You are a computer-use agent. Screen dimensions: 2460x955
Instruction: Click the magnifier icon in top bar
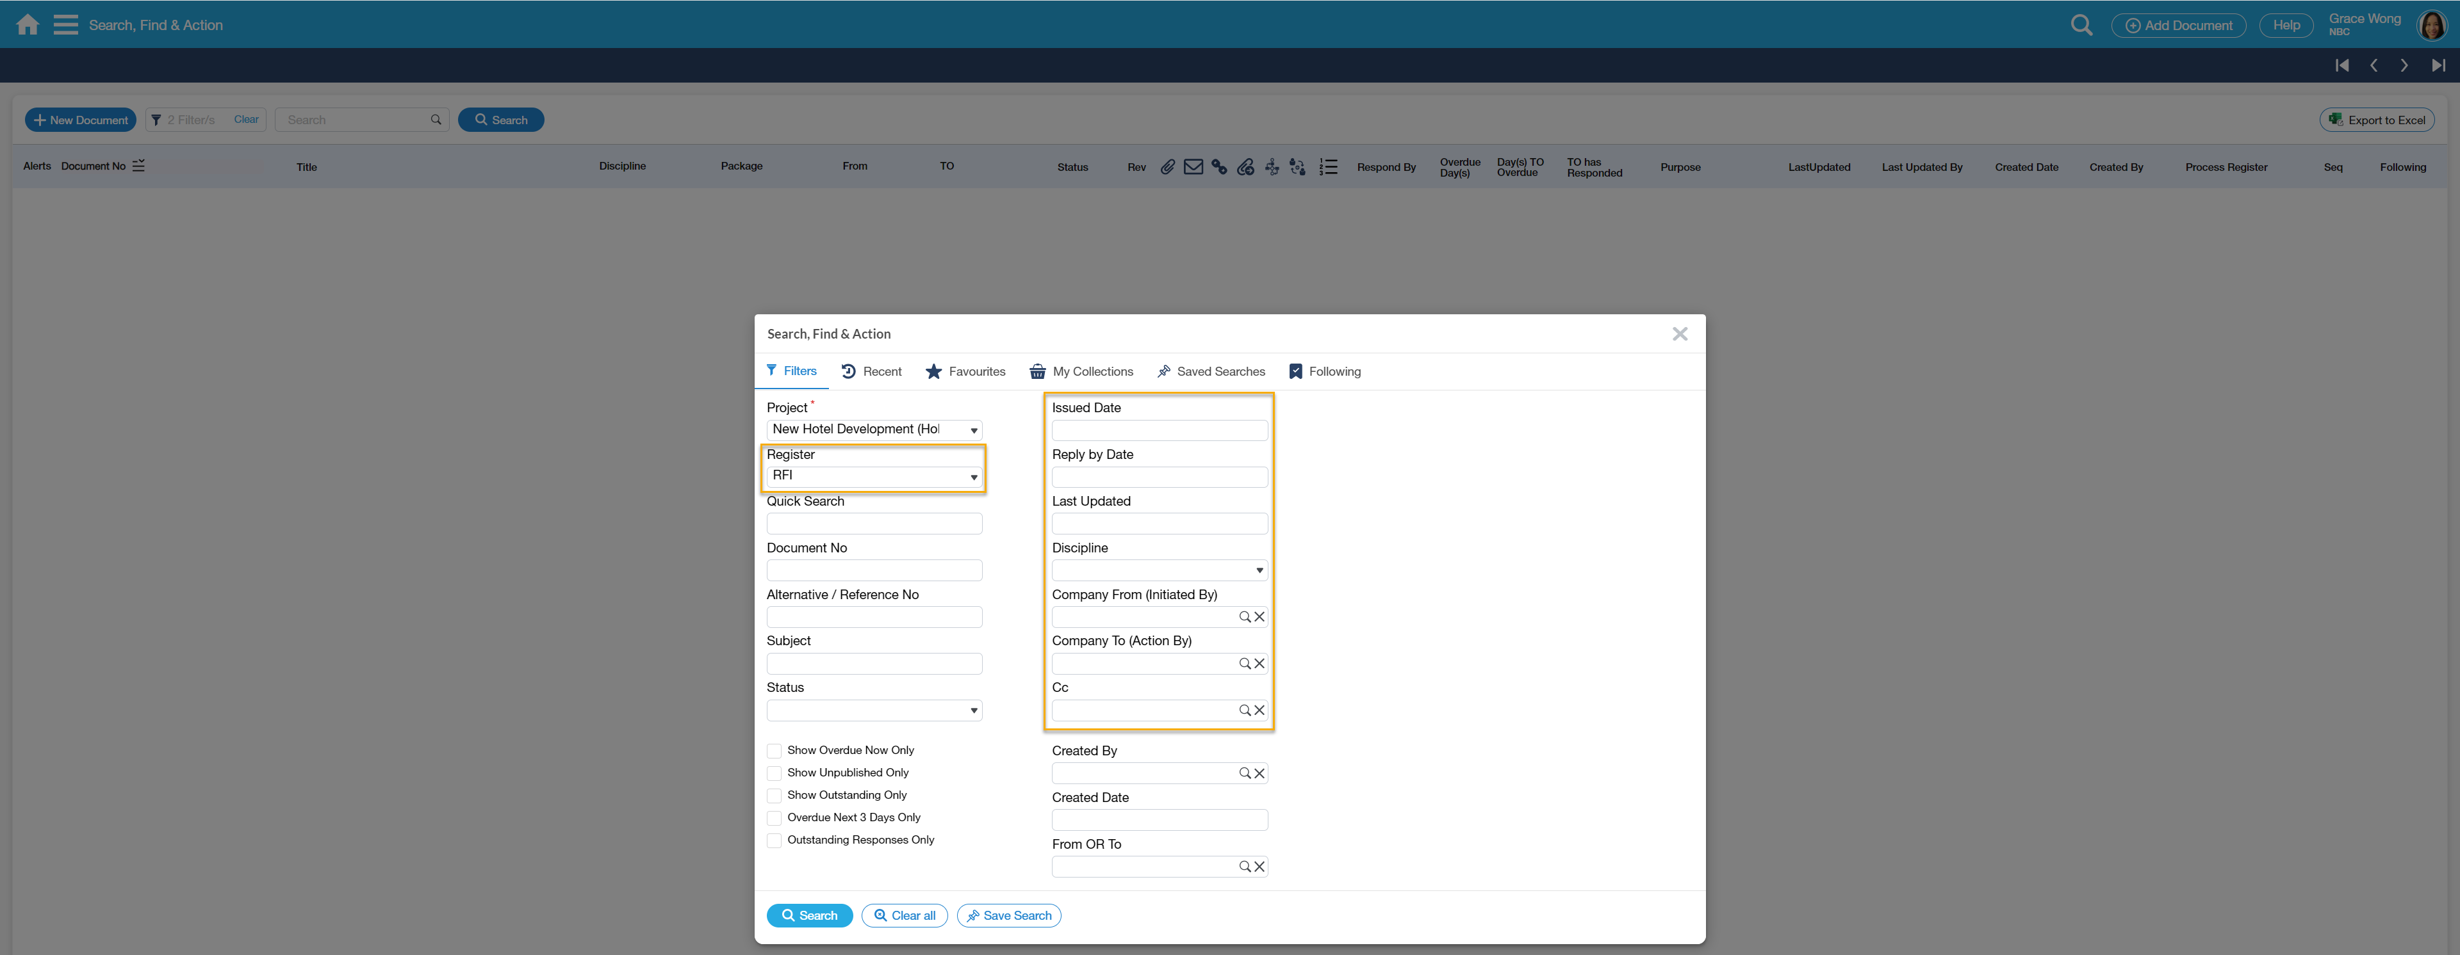point(2081,25)
